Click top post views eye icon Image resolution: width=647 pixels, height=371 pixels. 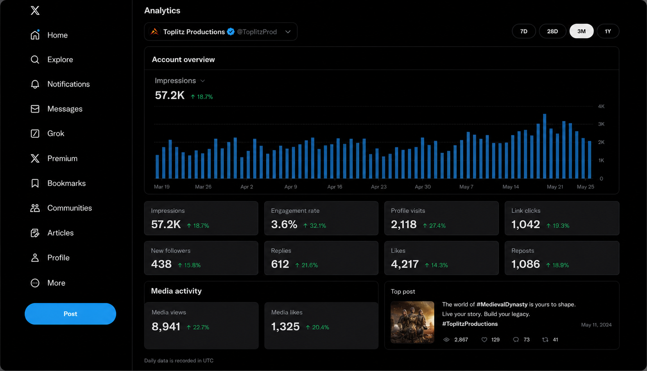point(446,340)
